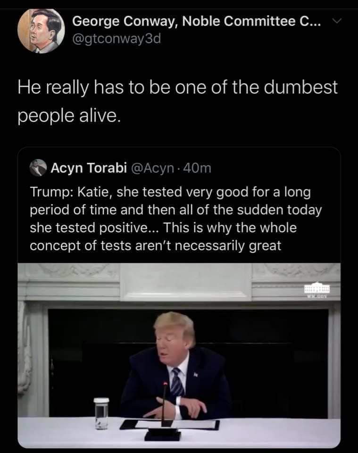Open the @gtconway3d handle link
Screen dimensions: 358x453
pos(117,39)
